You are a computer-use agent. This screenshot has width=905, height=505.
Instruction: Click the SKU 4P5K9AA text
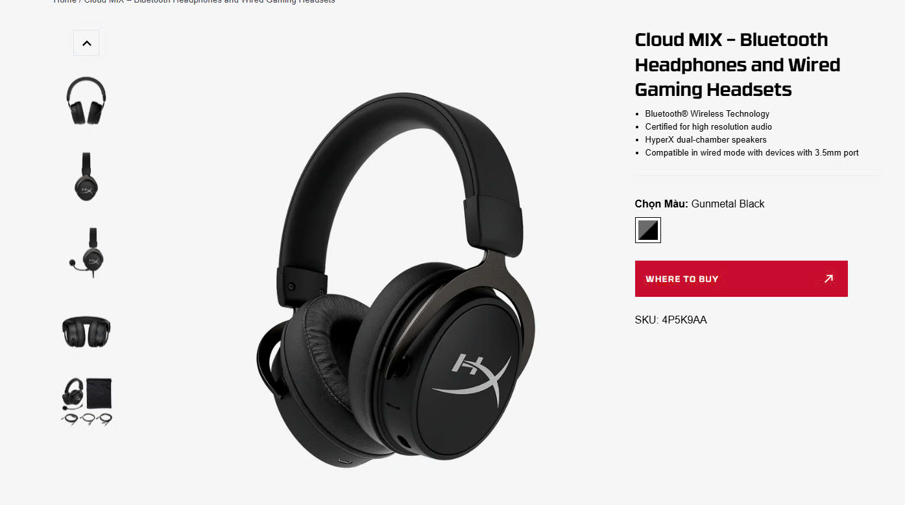click(671, 320)
